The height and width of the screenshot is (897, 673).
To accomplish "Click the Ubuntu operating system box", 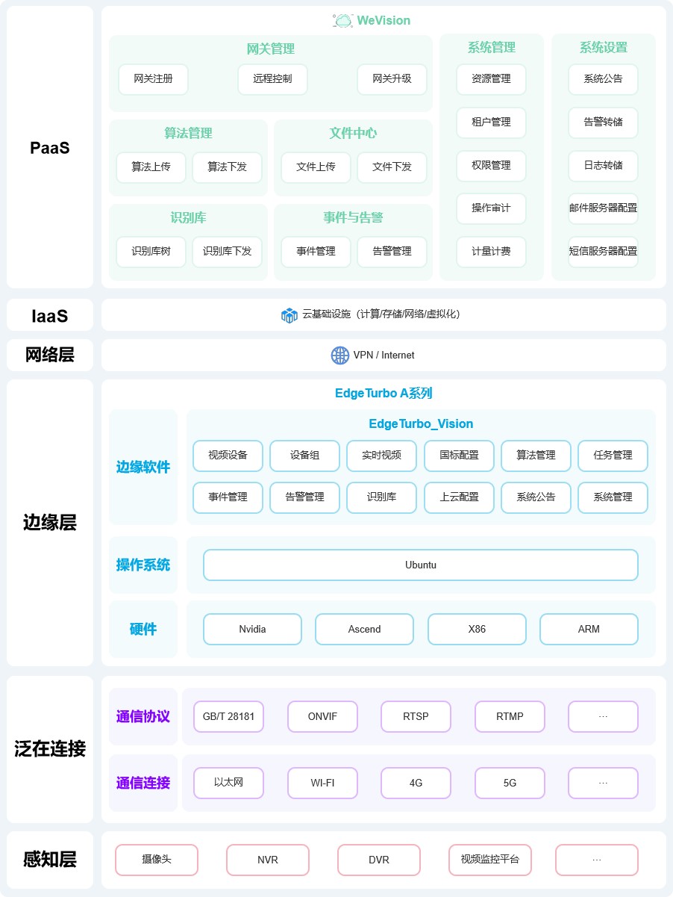I will (x=421, y=565).
